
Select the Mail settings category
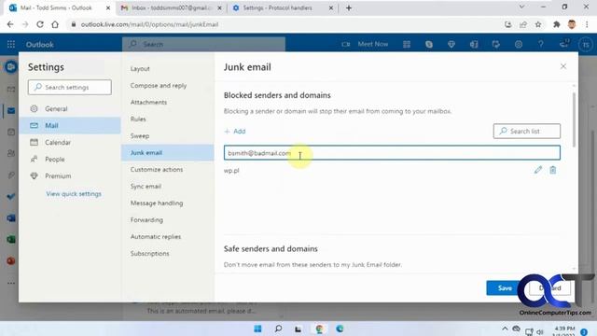pos(70,125)
